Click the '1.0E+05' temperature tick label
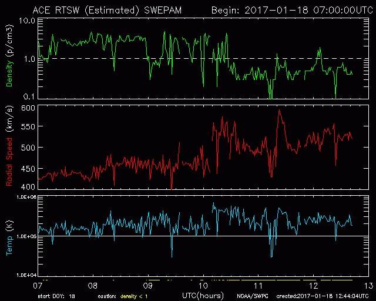This screenshot has height=301, width=376. 26,236
